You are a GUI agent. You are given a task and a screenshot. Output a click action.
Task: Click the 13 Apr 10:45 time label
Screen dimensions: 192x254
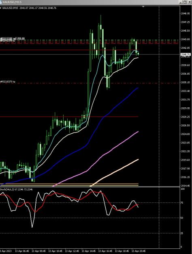pos(55,251)
